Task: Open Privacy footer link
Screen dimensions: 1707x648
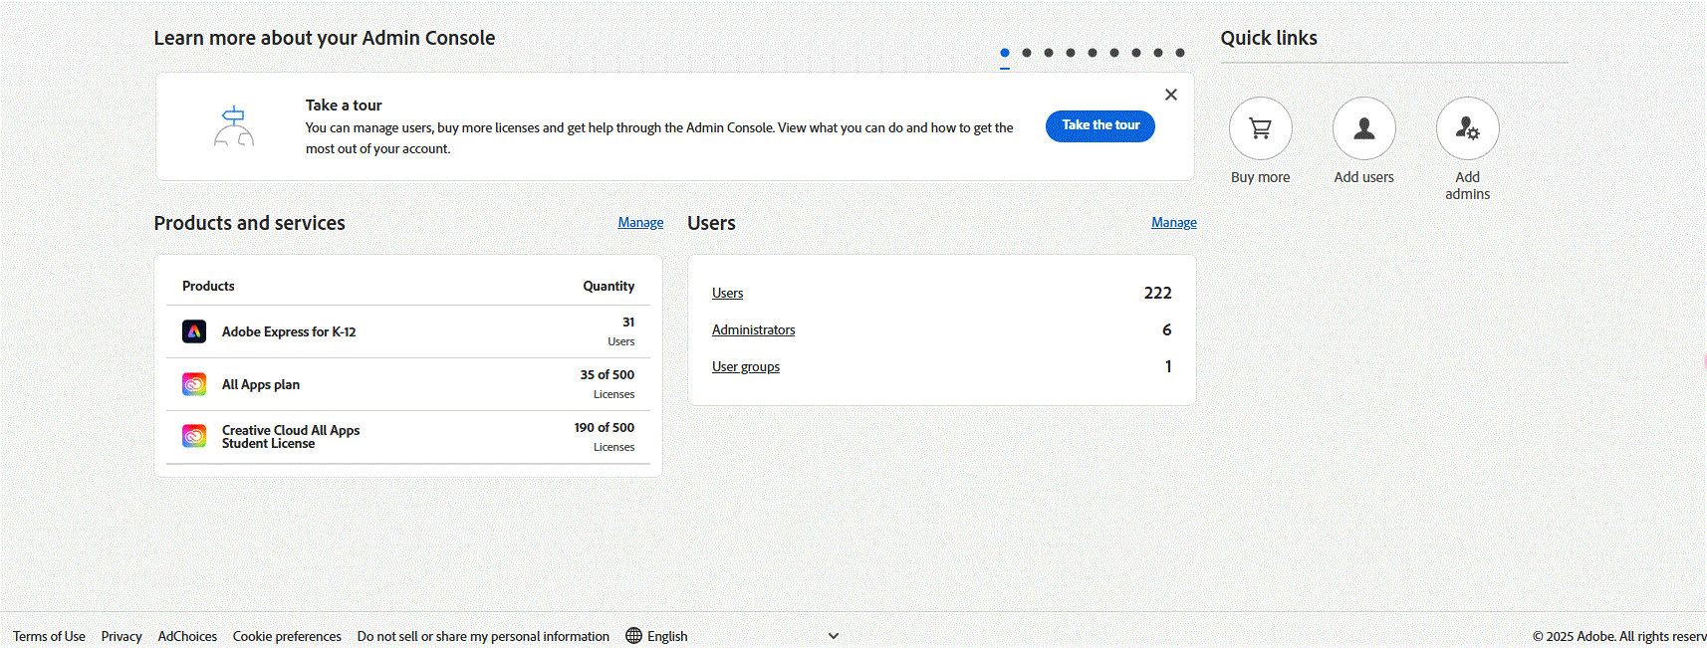Action: [x=122, y=636]
